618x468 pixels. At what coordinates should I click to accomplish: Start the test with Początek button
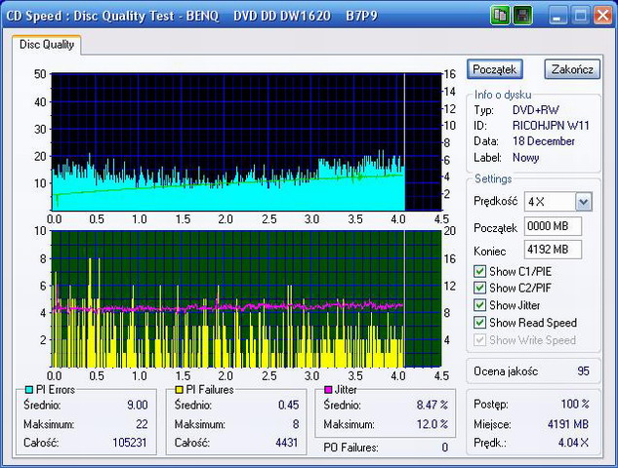click(495, 69)
